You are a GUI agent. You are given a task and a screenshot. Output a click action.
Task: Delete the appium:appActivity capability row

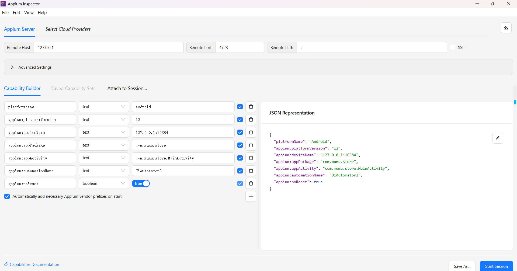tap(251, 158)
